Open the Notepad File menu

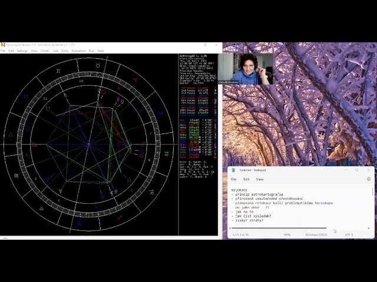(x=234, y=179)
